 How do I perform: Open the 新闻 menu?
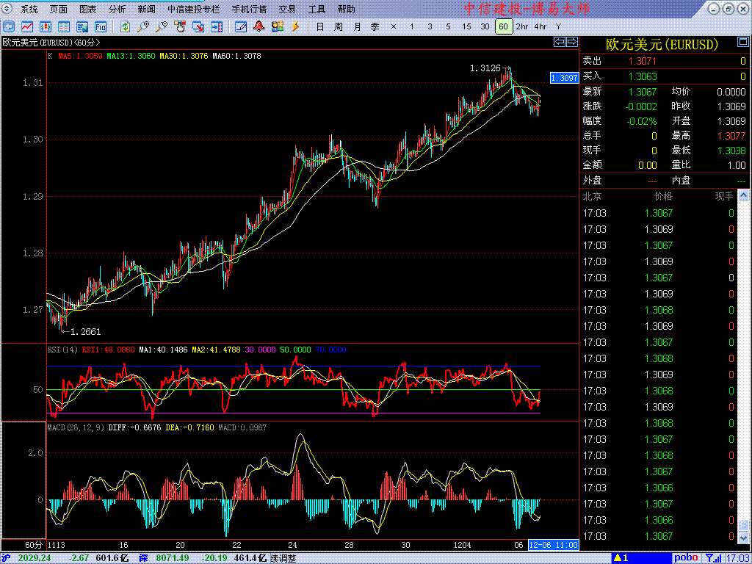tap(146, 9)
